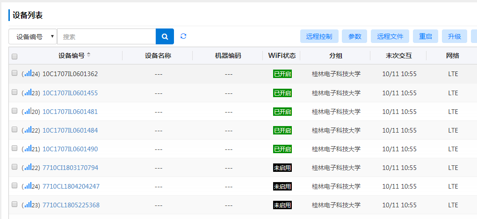Check the box for device 10C1707IL0601484
The height and width of the screenshot is (219, 477).
(x=14, y=129)
